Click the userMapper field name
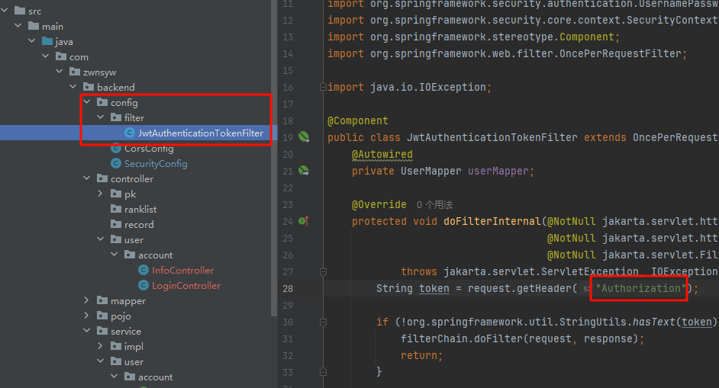This screenshot has height=388, width=719. click(498, 171)
